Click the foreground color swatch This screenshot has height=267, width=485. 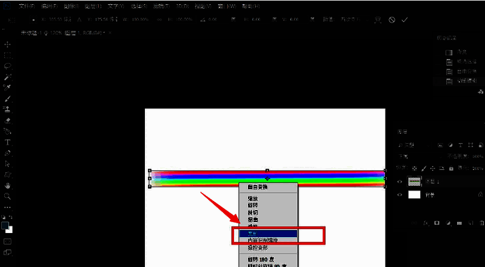pos(5,225)
